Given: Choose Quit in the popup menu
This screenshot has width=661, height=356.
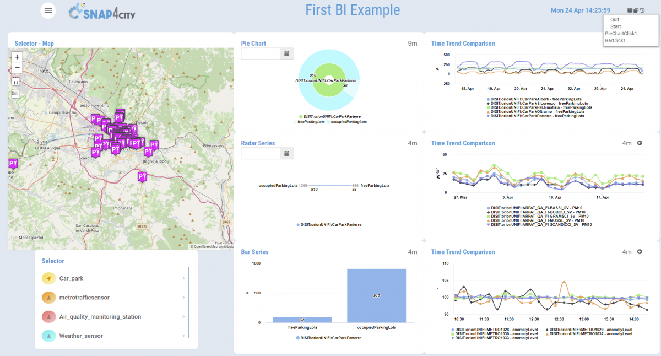Looking at the screenshot, I should (615, 20).
